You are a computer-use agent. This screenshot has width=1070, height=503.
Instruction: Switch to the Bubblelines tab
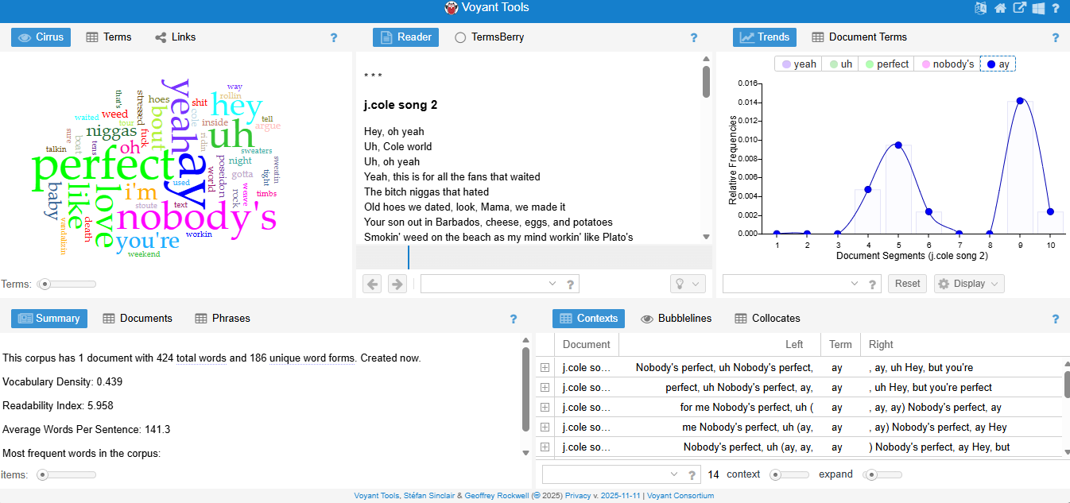click(676, 319)
